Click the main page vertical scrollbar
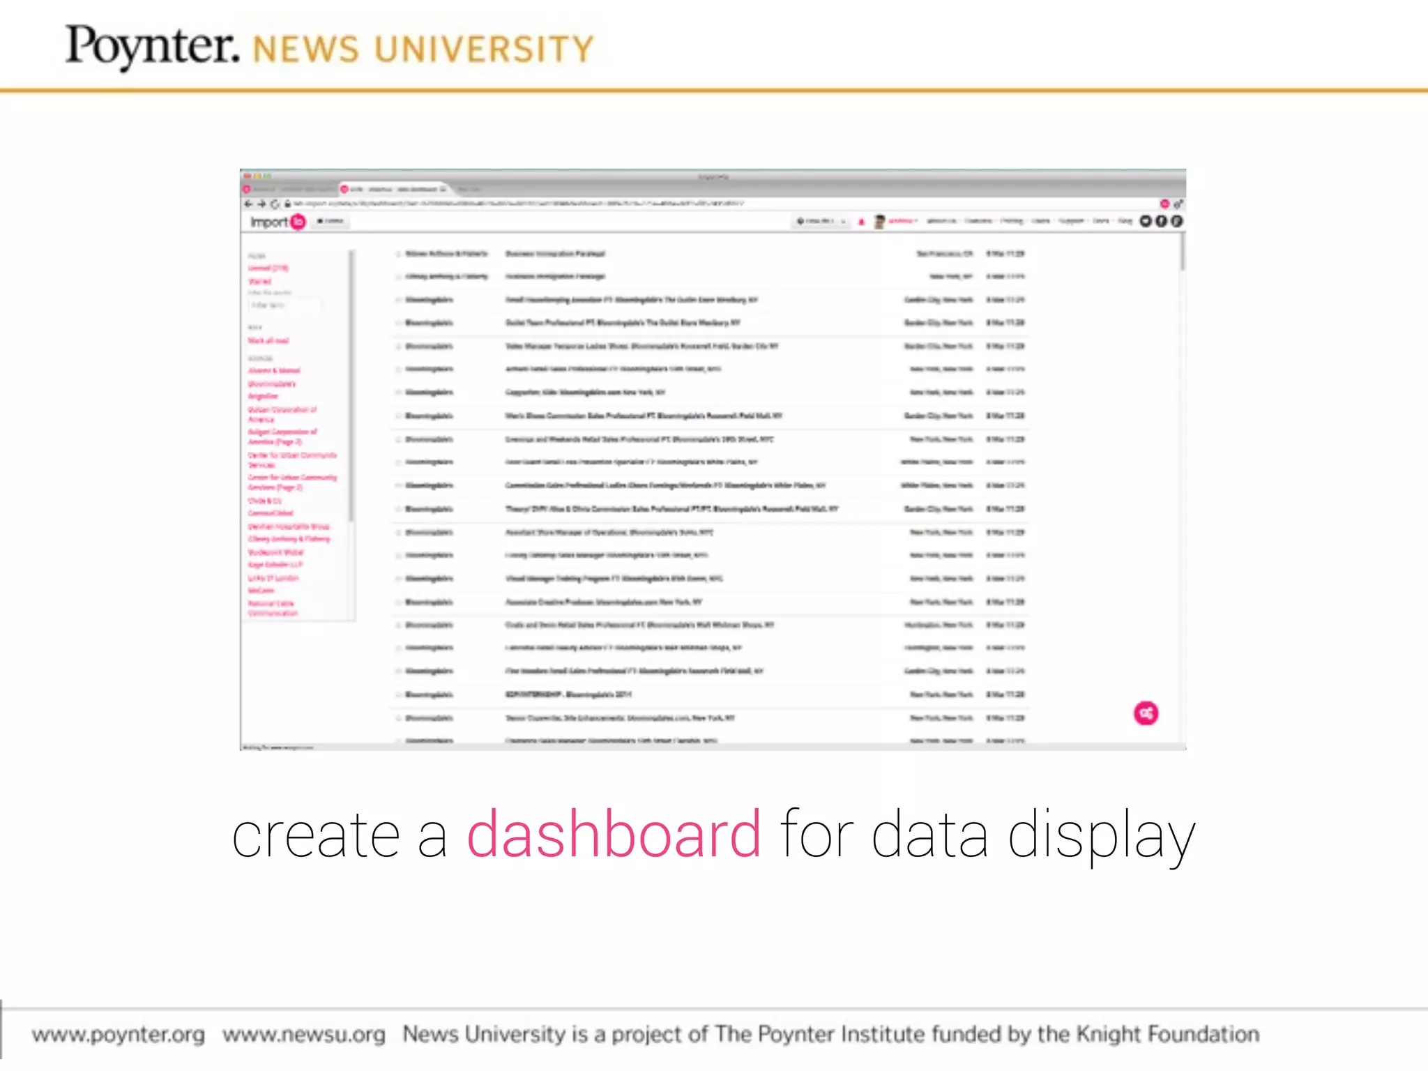Screen dimensions: 1428x1071 point(1182,252)
